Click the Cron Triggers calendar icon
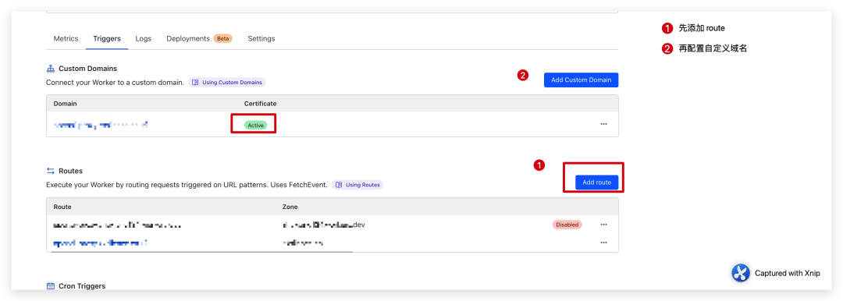Screen dimensions: 843x301 pyautogui.click(x=51, y=286)
